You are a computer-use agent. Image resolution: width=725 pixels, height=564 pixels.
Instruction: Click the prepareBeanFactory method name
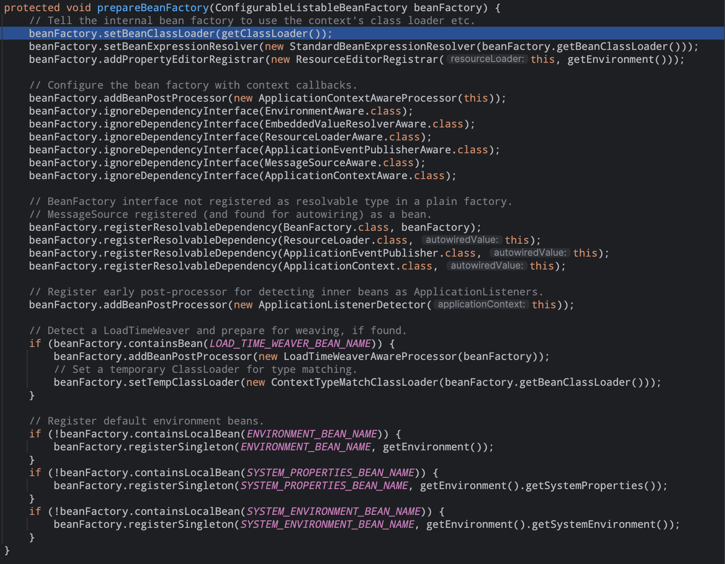tap(153, 8)
